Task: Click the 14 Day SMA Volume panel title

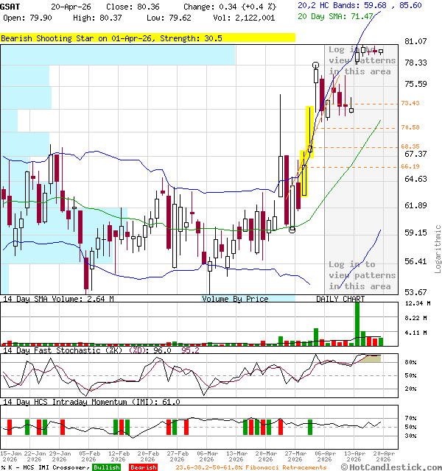Action: [x=59, y=299]
